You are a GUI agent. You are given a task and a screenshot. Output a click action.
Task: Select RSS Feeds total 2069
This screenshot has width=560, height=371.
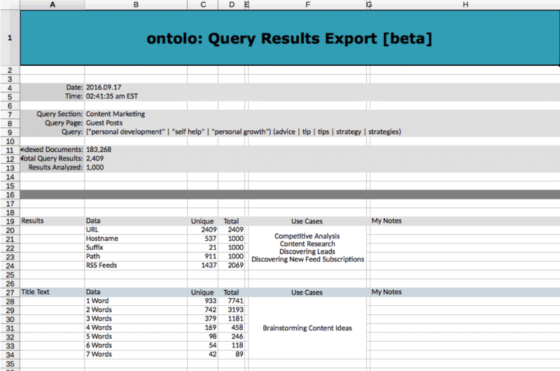coord(232,265)
